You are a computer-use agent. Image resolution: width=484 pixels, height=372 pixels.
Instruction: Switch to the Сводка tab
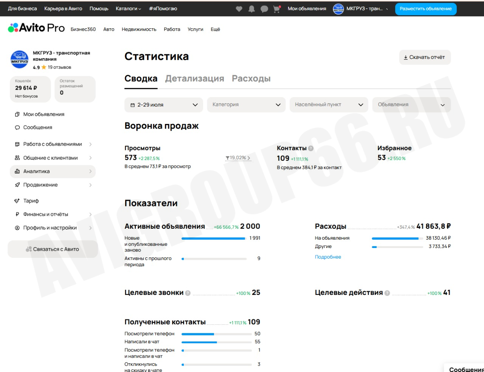point(141,79)
